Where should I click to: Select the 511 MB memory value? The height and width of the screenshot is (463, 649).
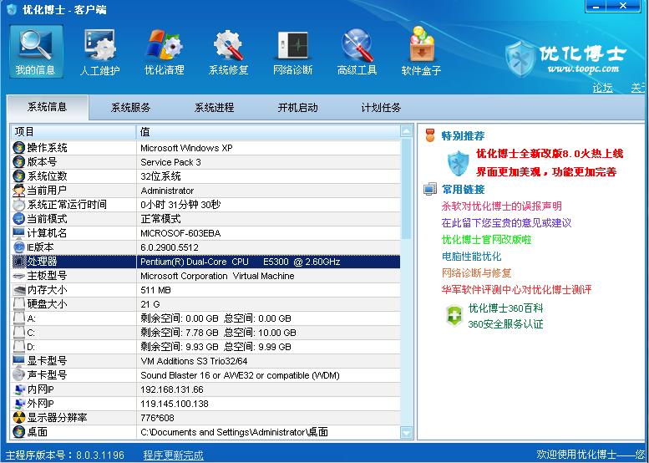click(155, 290)
